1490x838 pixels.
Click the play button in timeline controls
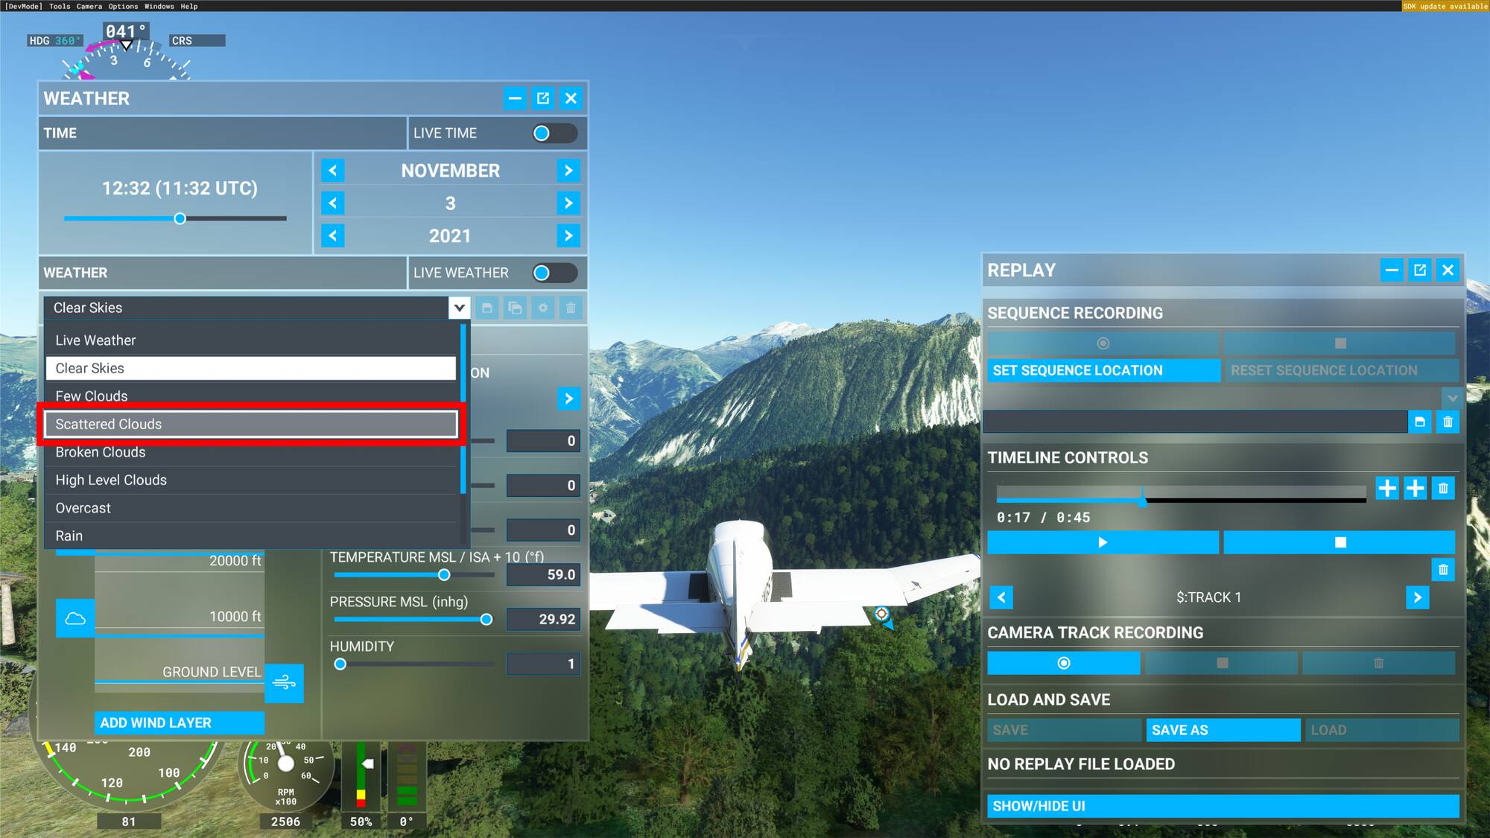1103,542
